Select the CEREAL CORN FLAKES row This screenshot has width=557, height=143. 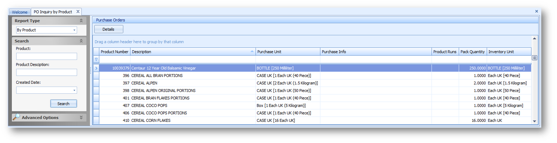(x=312, y=120)
